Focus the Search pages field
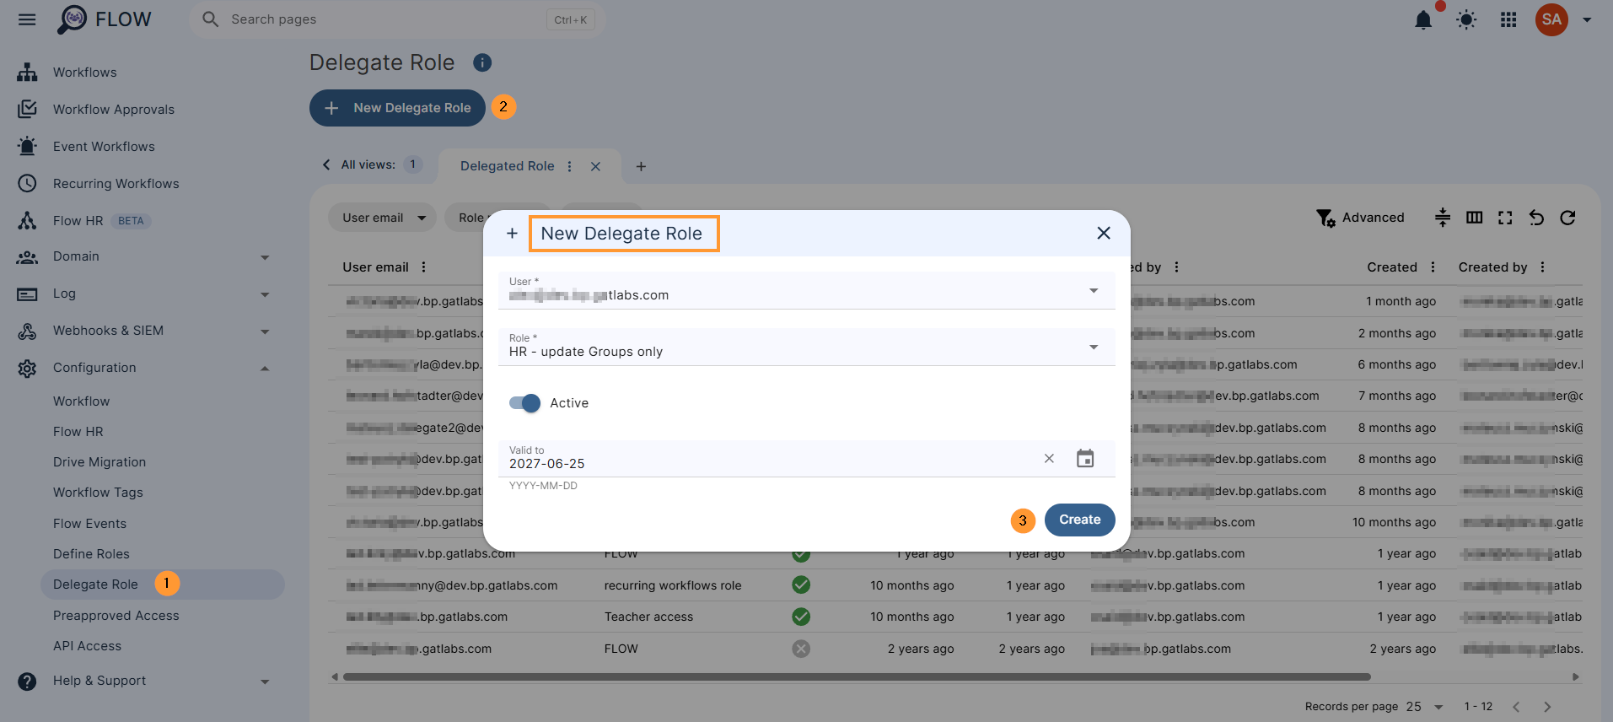The image size is (1613, 722). click(396, 19)
